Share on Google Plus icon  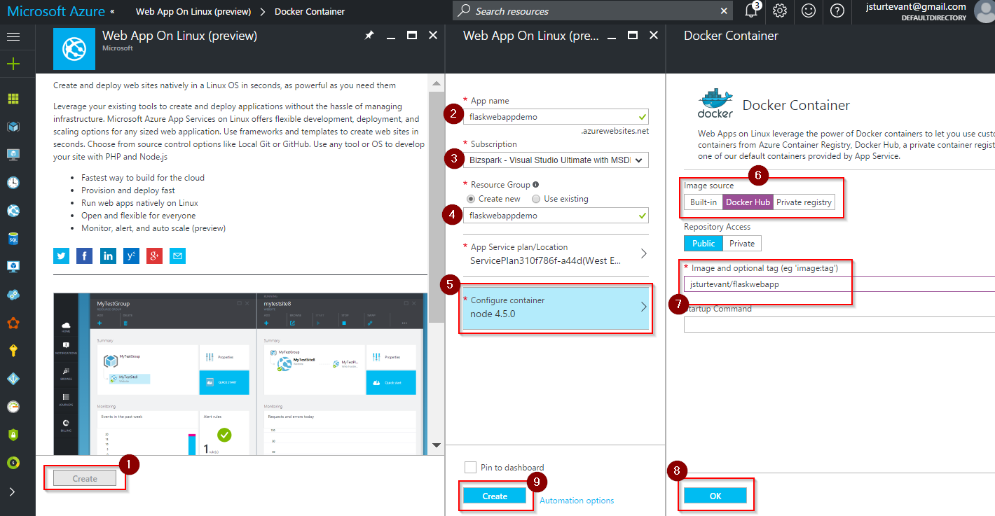pos(154,256)
